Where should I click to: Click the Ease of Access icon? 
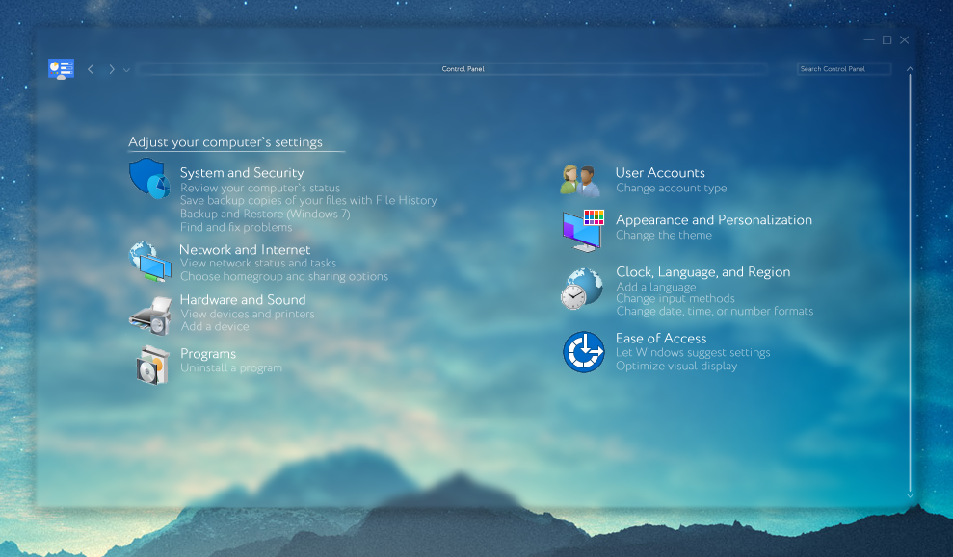coord(584,352)
